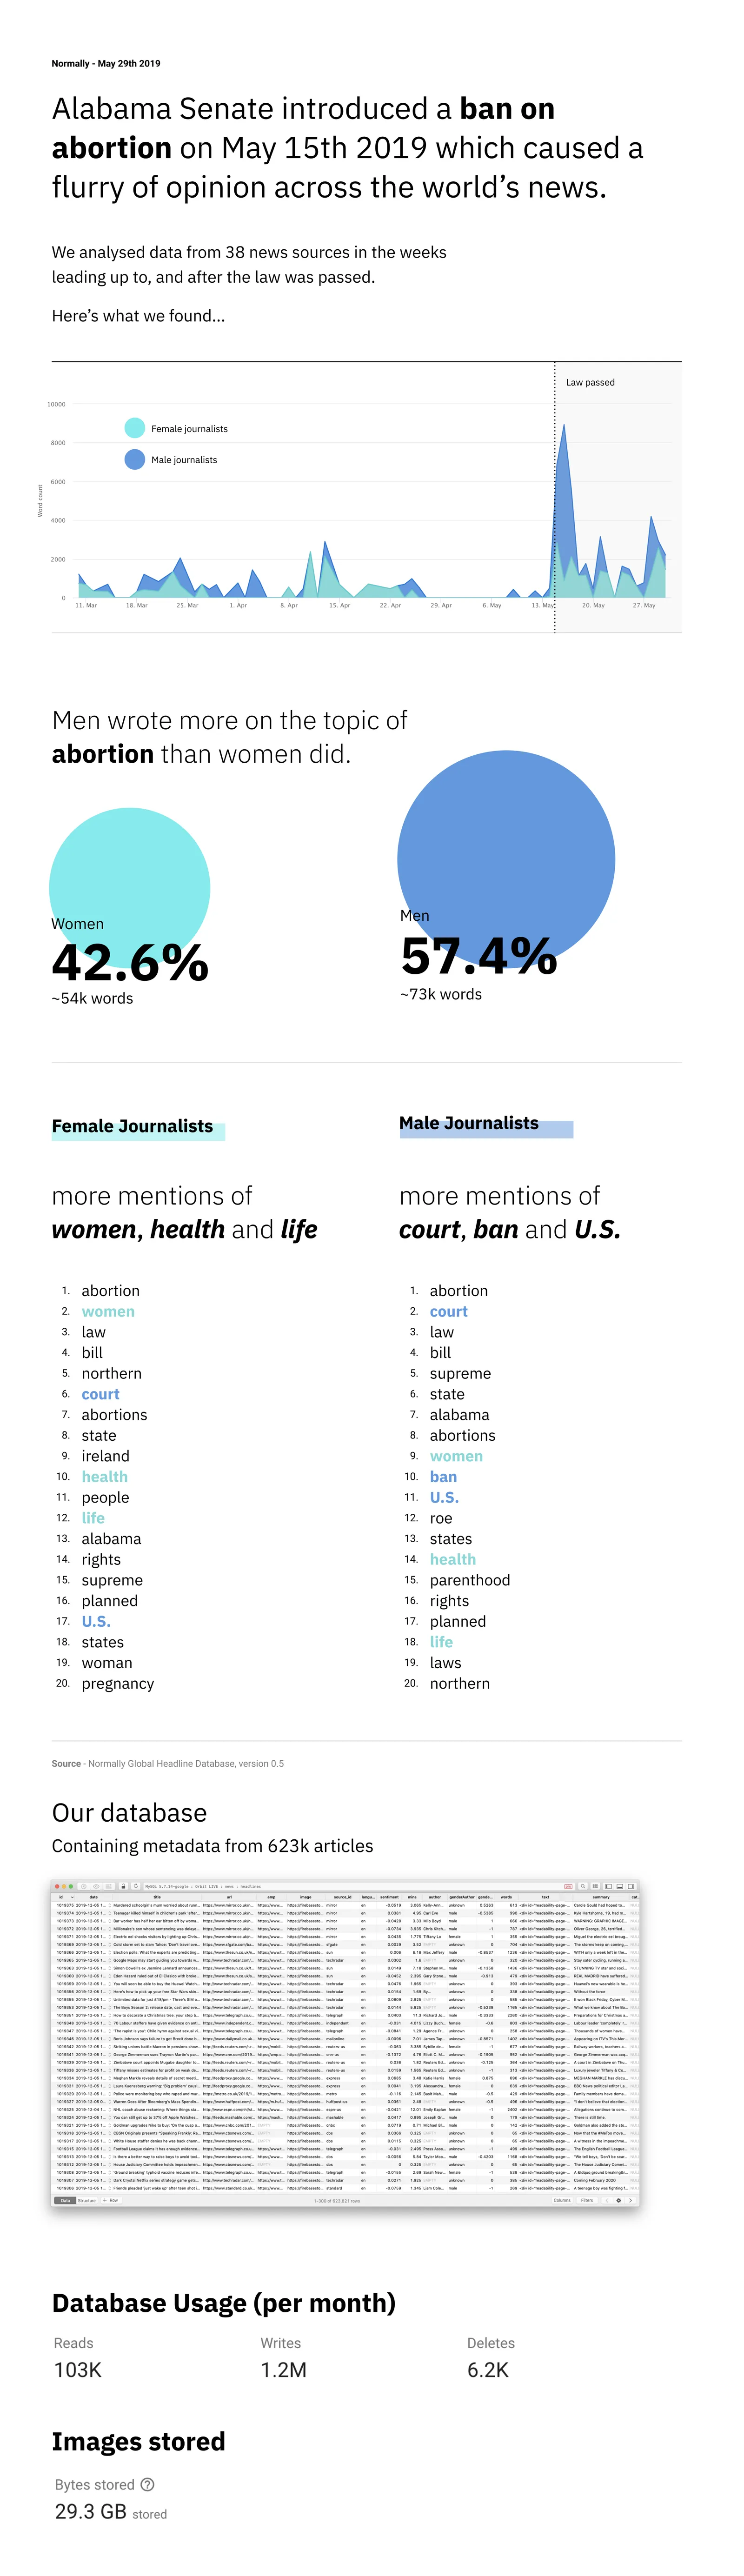The image size is (744, 2576).
Task: Click the search icon in database toolbar
Action: pos(582,1886)
